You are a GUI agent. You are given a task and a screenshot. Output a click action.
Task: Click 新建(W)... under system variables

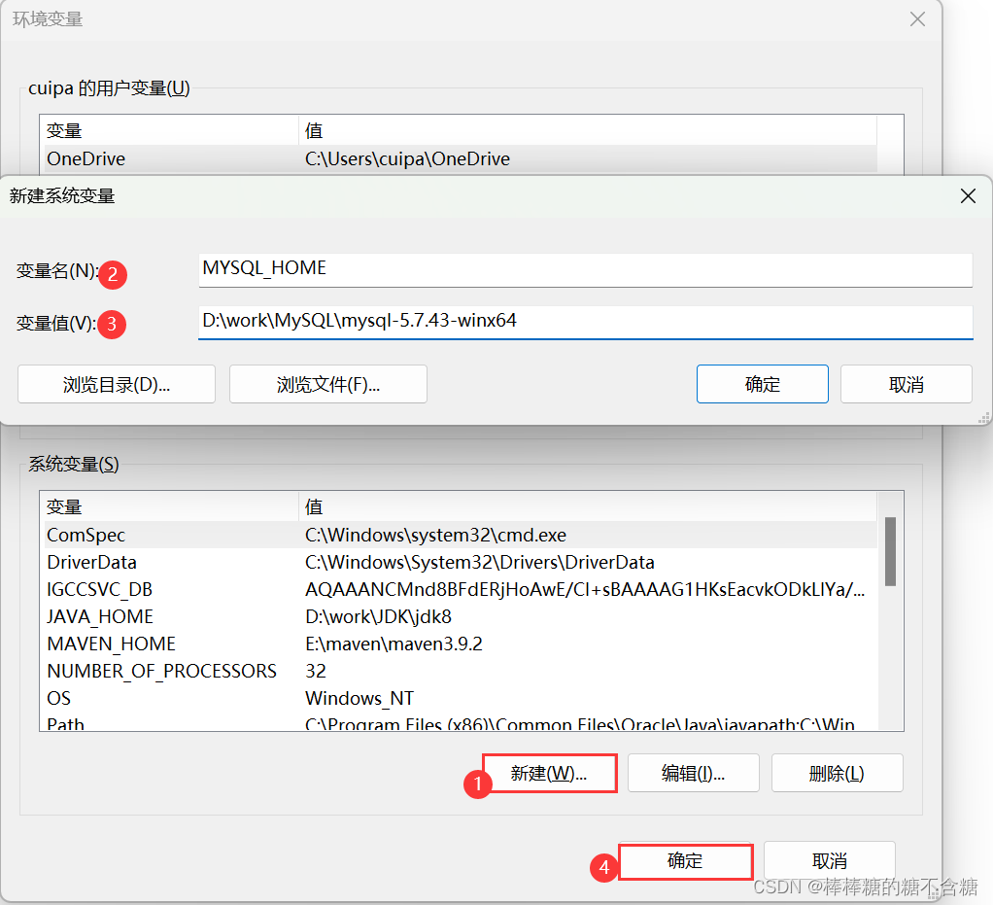(549, 773)
